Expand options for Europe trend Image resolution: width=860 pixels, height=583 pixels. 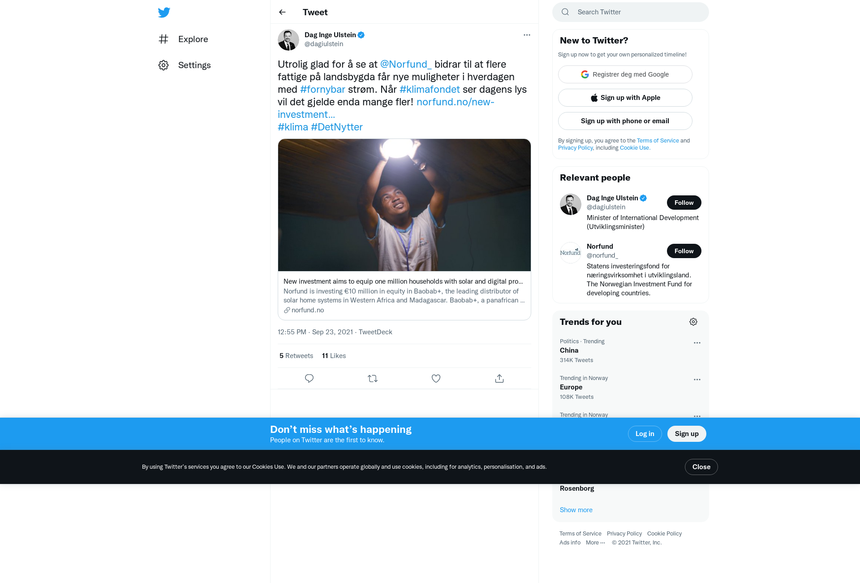tap(697, 380)
